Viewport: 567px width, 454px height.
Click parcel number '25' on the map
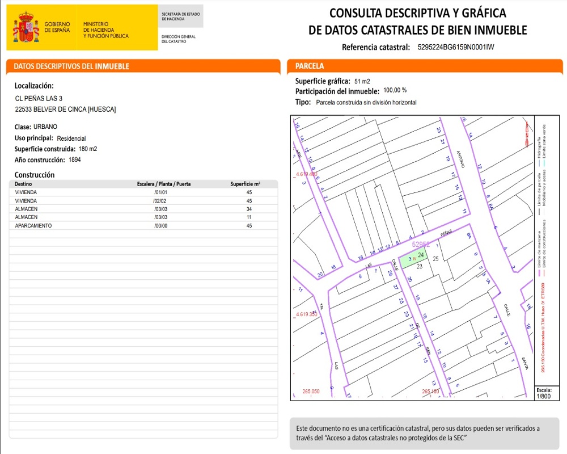pos(435,259)
